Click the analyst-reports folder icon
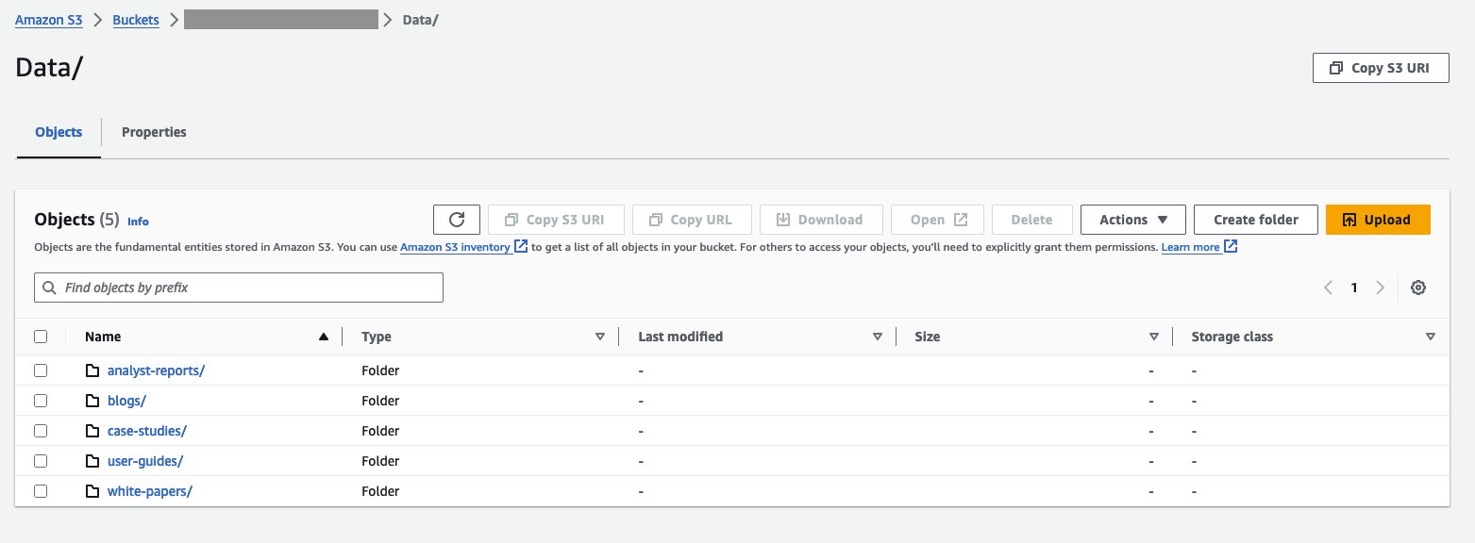 tap(92, 370)
